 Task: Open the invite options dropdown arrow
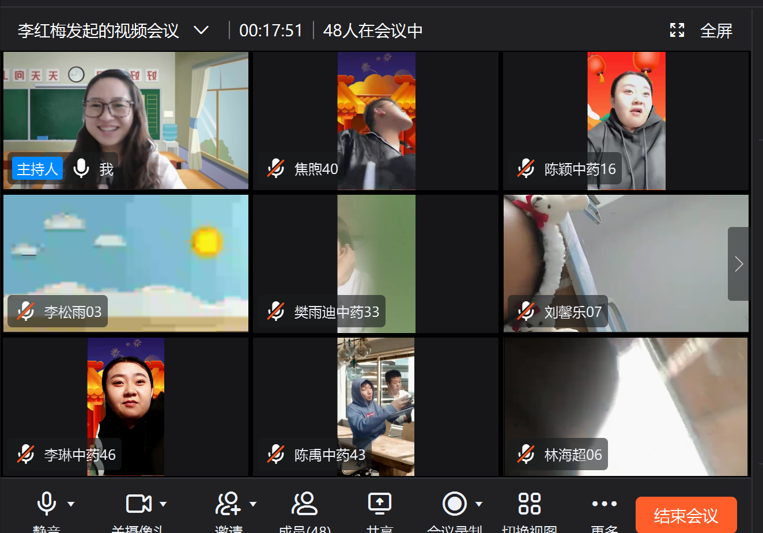(253, 504)
